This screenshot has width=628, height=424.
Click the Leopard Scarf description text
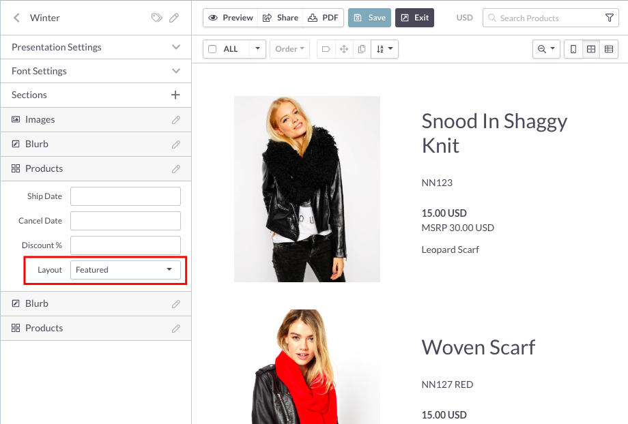coord(450,250)
